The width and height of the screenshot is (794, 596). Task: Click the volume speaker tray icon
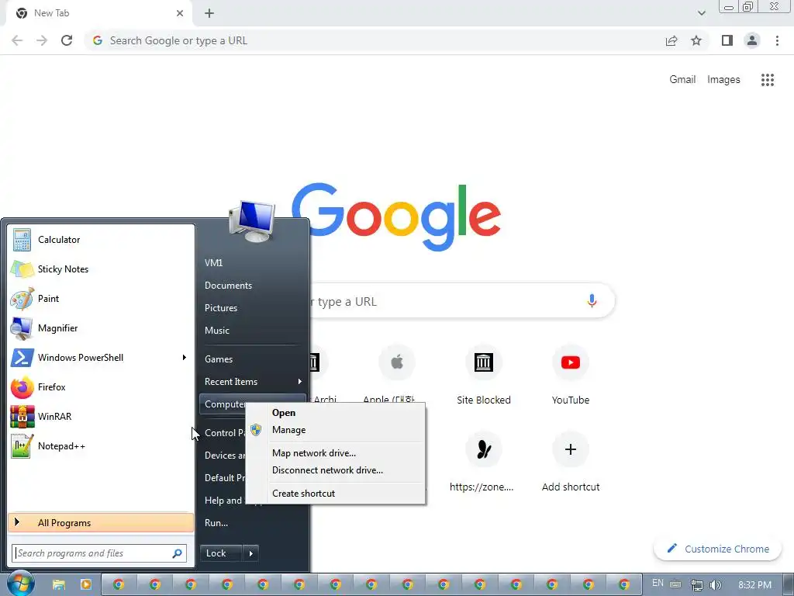(716, 585)
